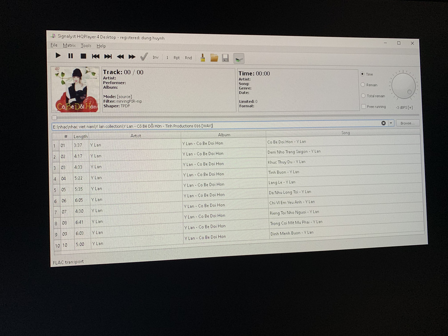Enable Rnd random playback
Screen dimensions: 448x336
coord(188,58)
